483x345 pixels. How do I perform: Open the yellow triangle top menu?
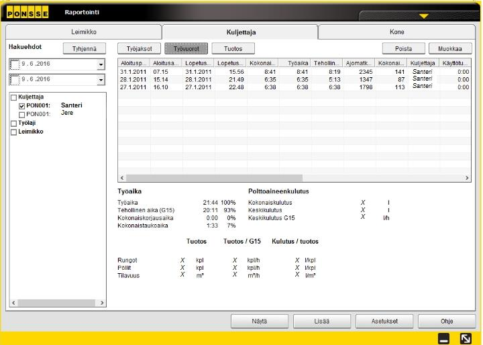(x=424, y=15)
